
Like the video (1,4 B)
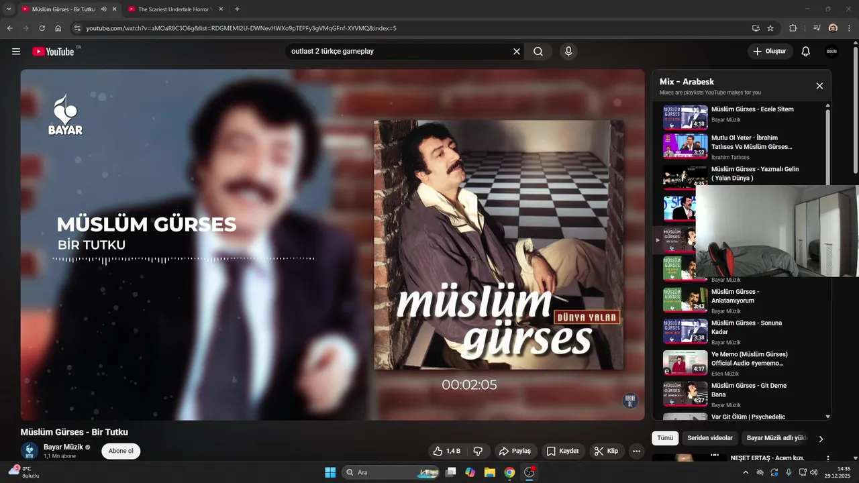(x=447, y=451)
